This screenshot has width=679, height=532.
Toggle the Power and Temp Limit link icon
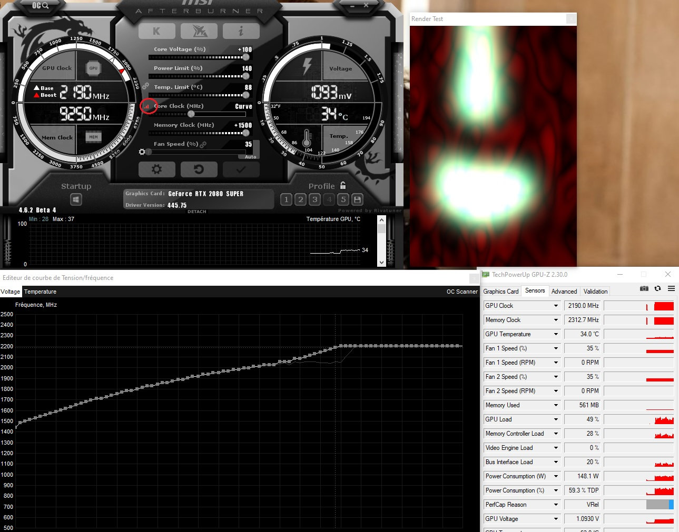coord(145,86)
